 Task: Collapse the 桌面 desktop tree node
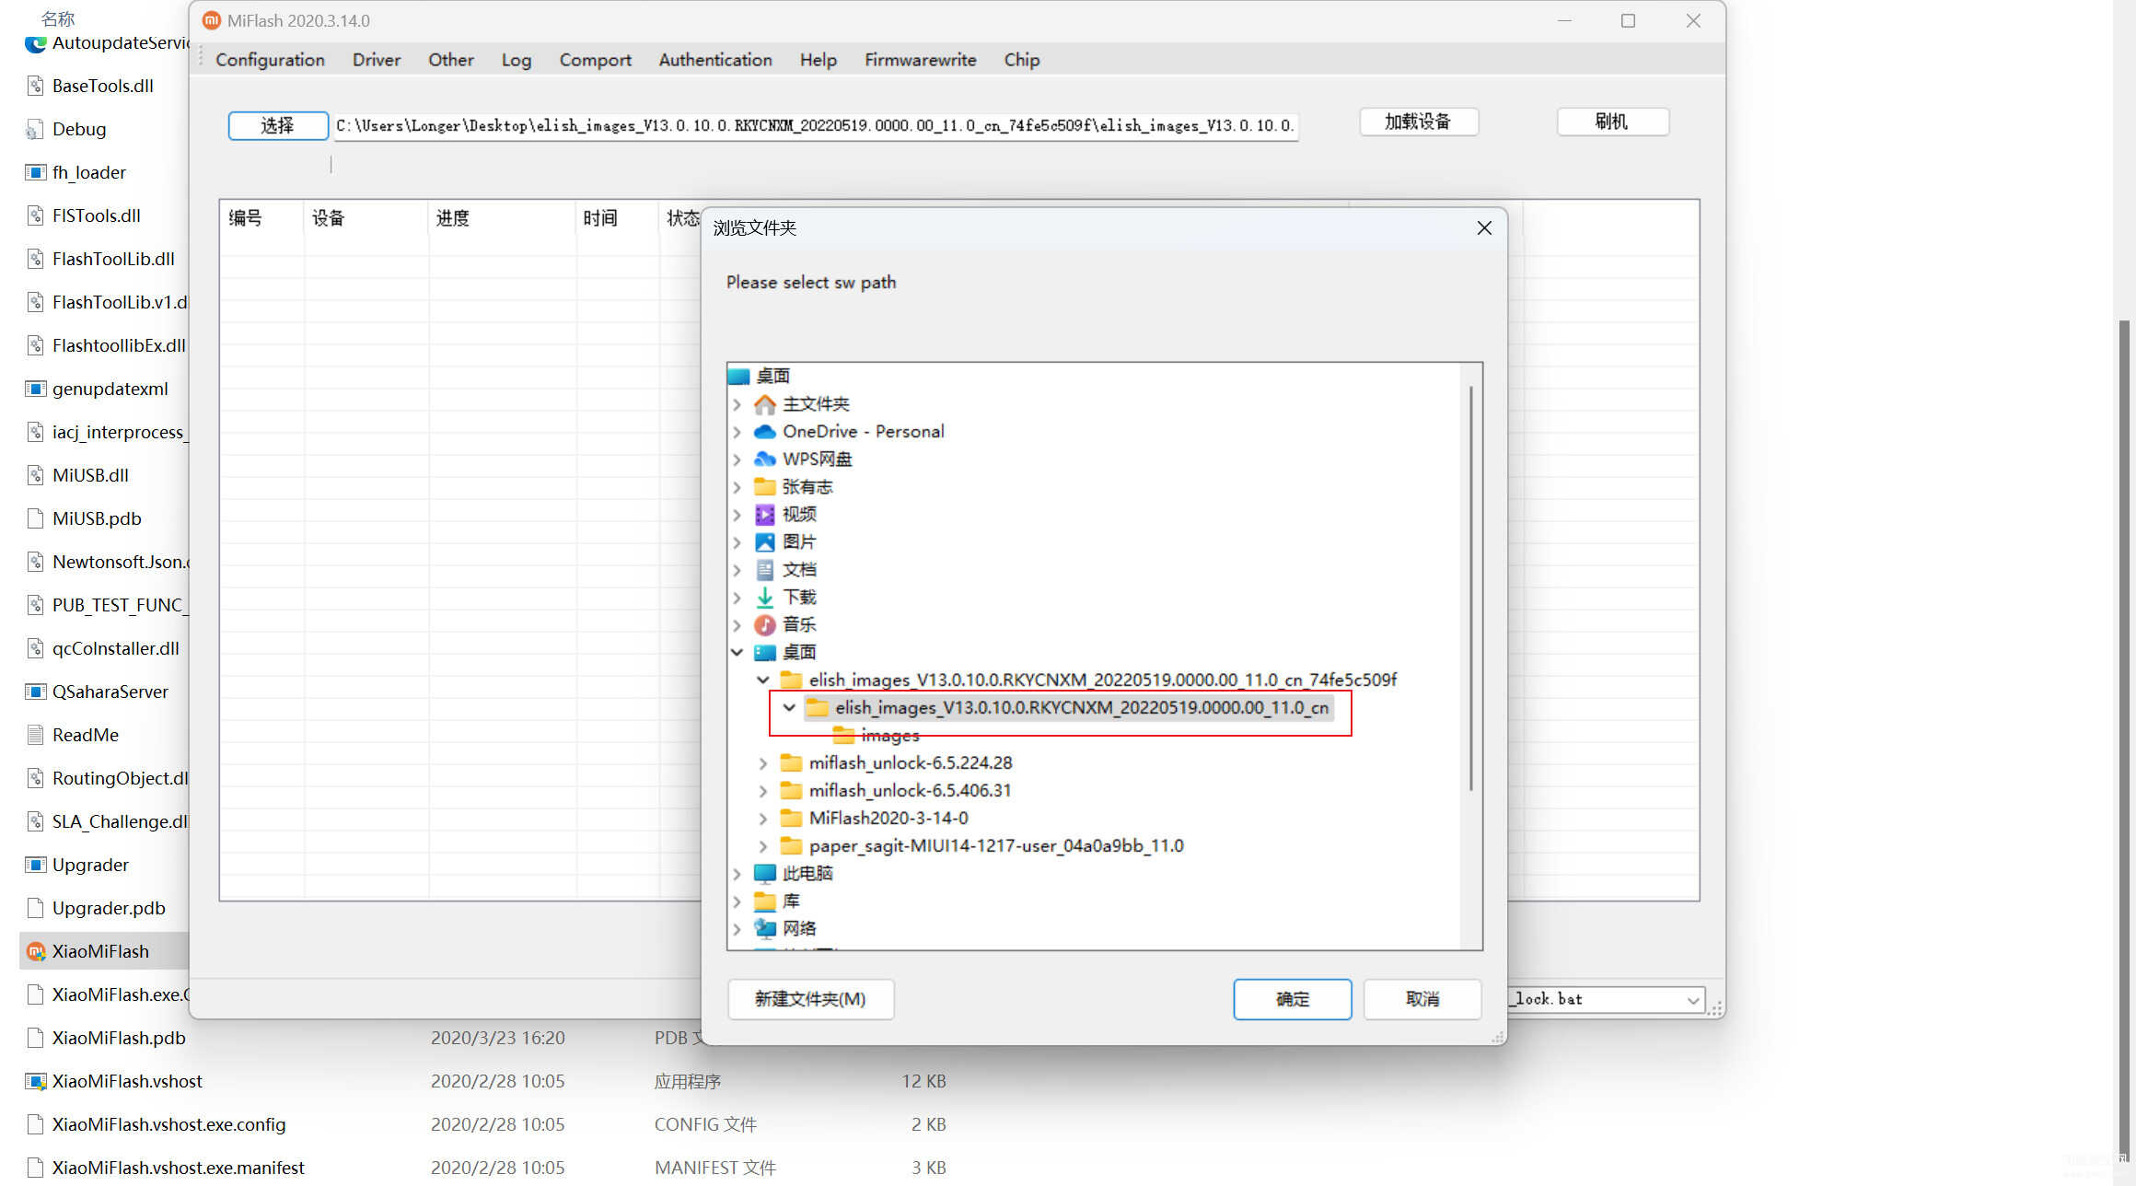click(x=737, y=652)
